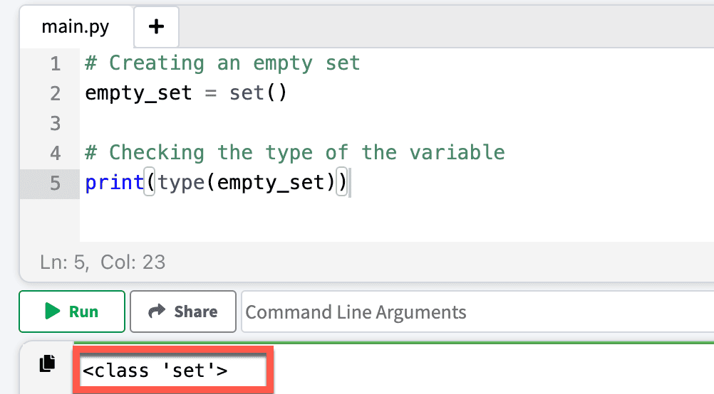Place cursor on blank line 3
Screen dimensions: 714x394
click(396, 123)
